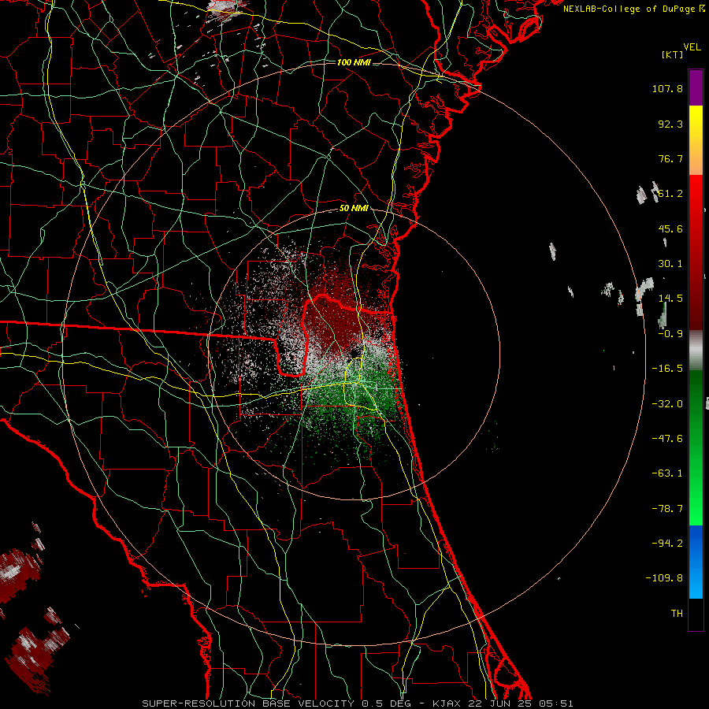Image resolution: width=709 pixels, height=709 pixels.
Task: Click the -16.5 velocity scale value
Action: [667, 369]
